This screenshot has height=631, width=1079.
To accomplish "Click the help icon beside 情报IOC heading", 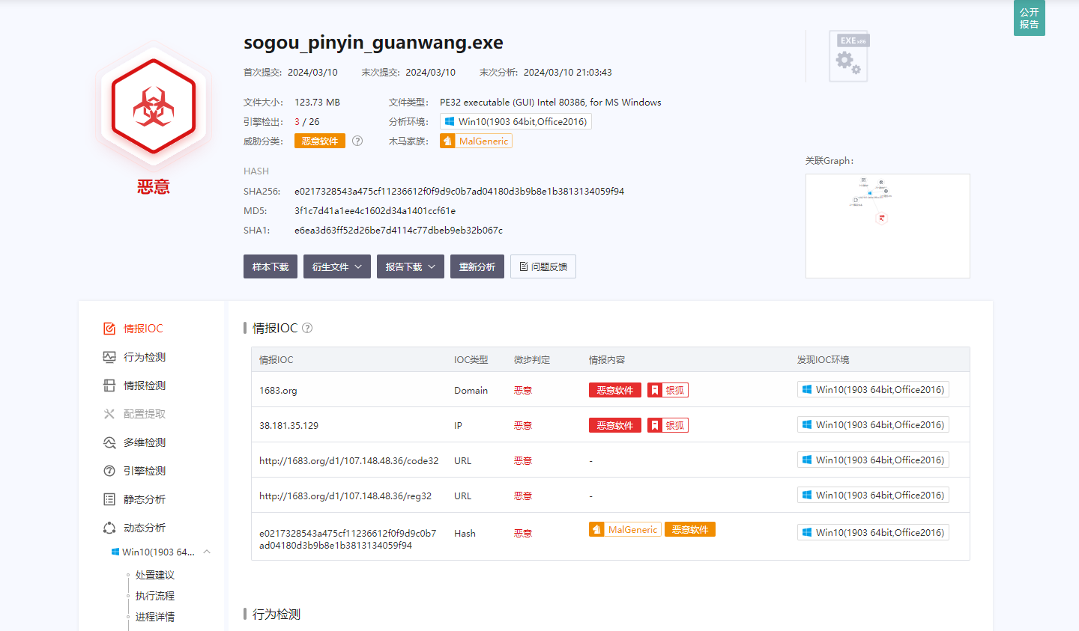I will tap(307, 328).
